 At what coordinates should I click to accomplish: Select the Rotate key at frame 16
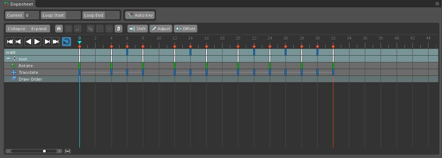[x=206, y=65]
